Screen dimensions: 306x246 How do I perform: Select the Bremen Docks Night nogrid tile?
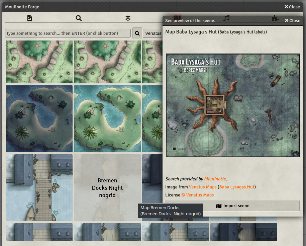tap(107, 188)
